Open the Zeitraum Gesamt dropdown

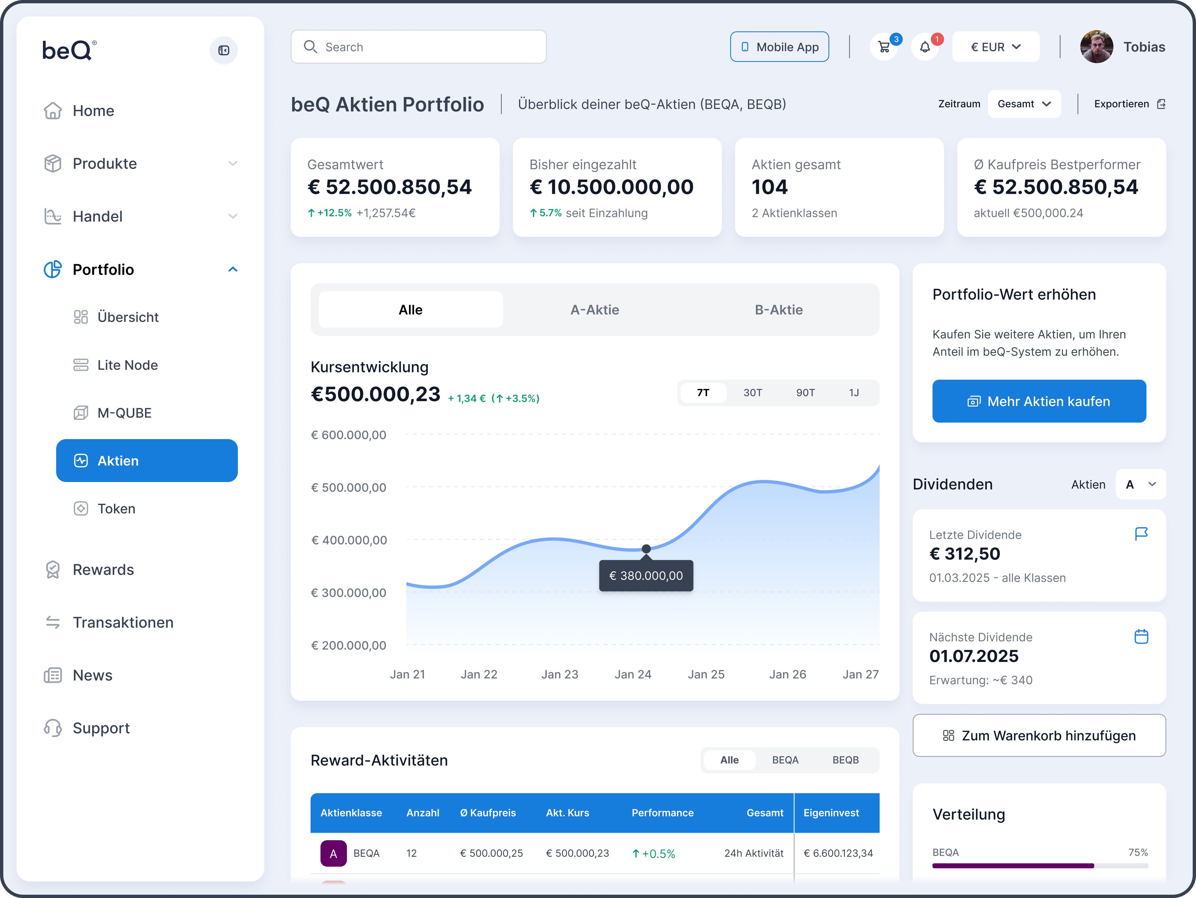(x=1024, y=104)
